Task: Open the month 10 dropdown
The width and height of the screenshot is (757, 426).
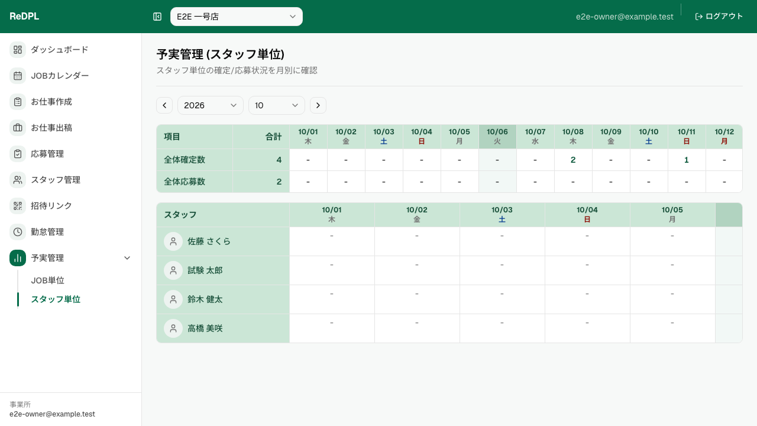Action: pos(277,105)
